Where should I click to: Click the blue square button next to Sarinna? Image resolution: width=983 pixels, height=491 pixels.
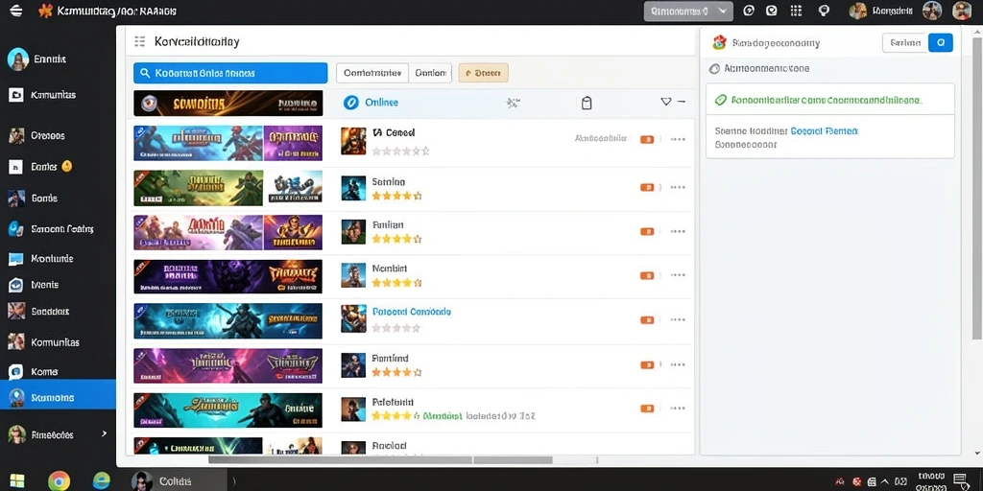(941, 42)
